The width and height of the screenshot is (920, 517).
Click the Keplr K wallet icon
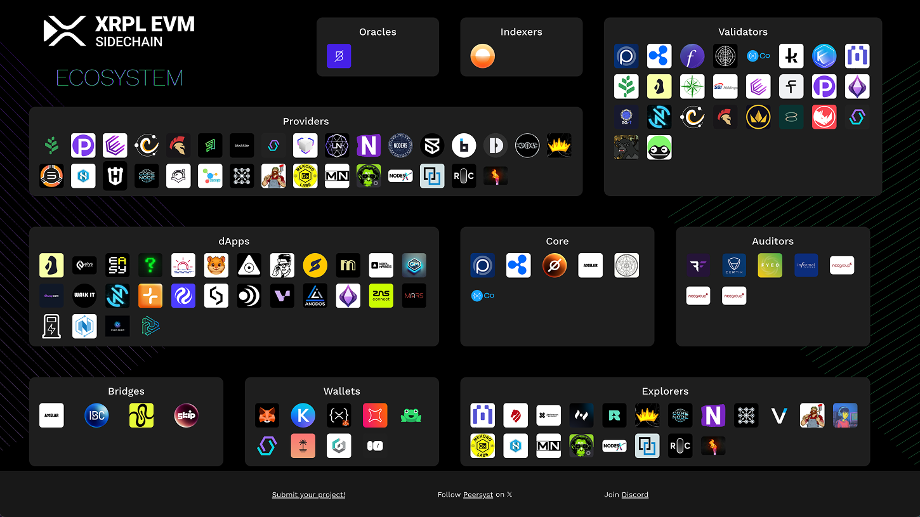(x=303, y=416)
